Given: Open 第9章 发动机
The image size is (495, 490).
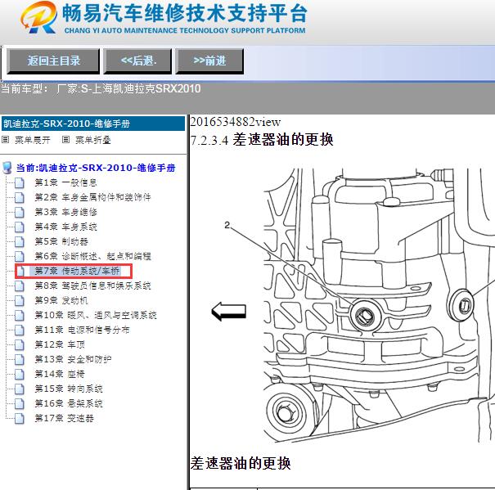Looking at the screenshot, I should 61,300.
